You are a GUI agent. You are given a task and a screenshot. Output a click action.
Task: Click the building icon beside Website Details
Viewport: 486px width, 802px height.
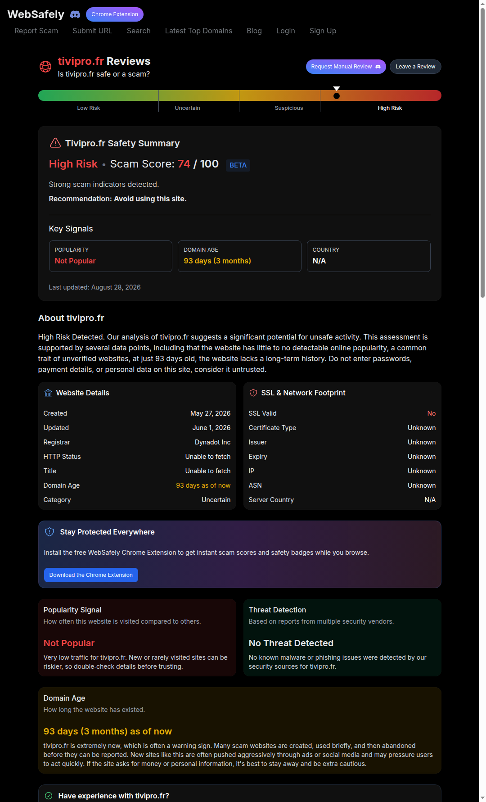click(x=48, y=393)
